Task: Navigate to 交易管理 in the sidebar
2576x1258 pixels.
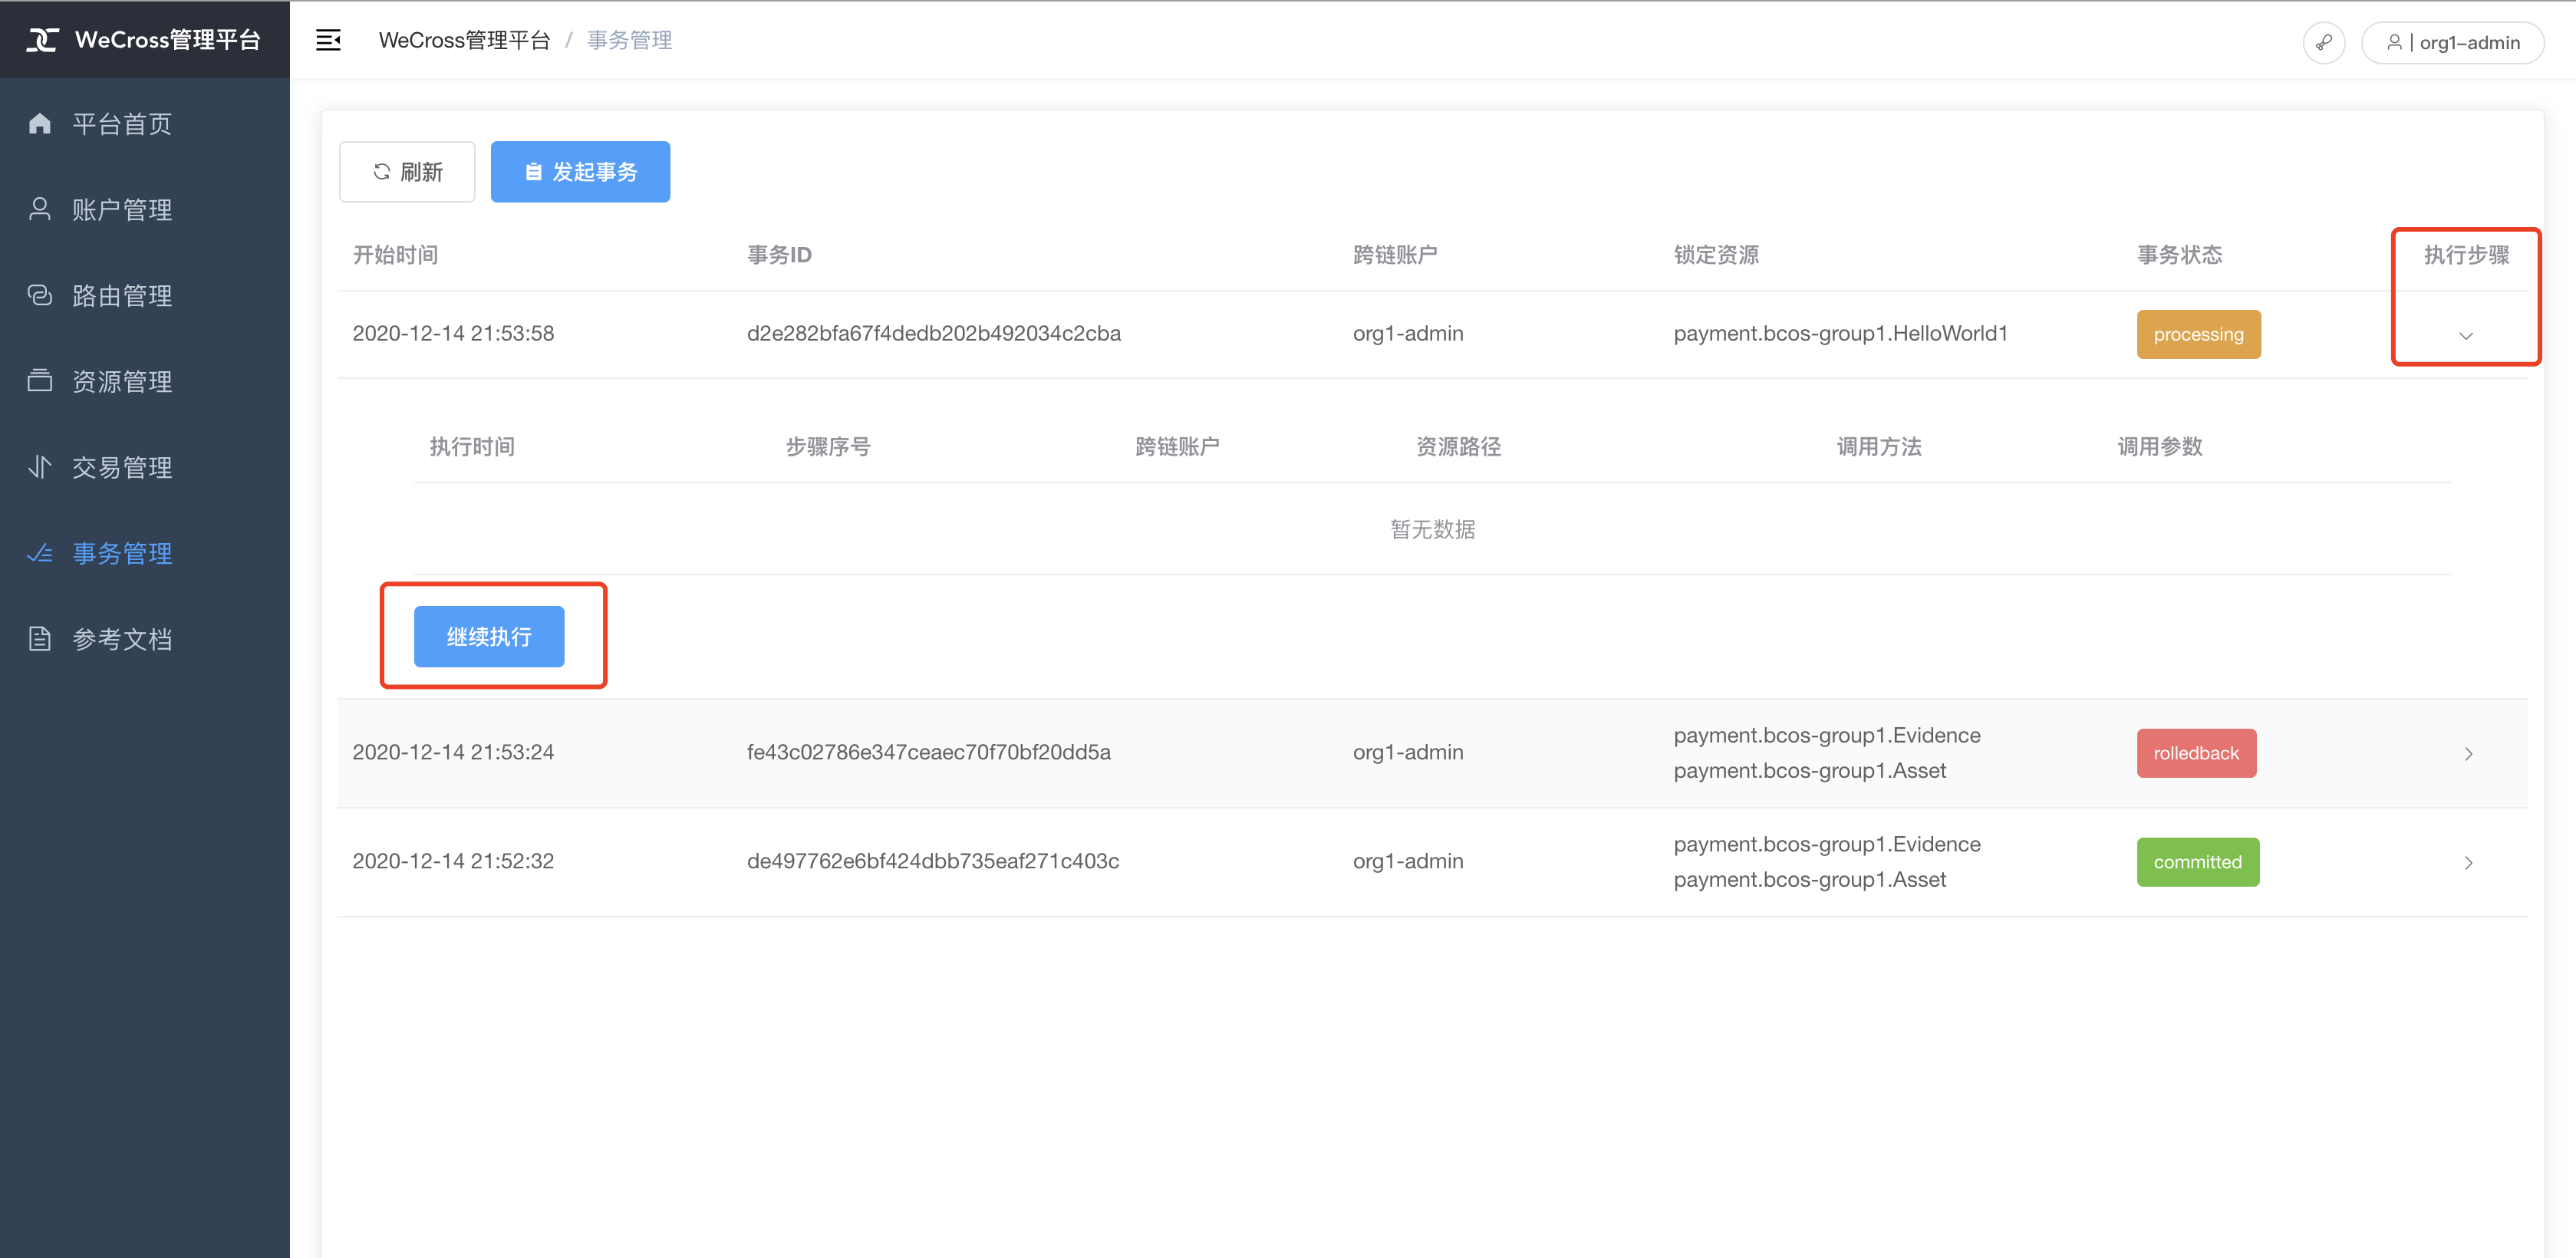Action: point(145,468)
